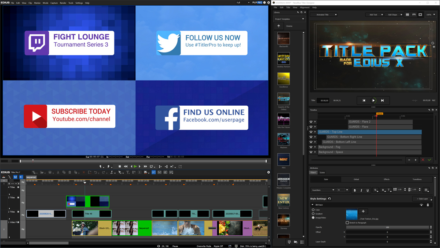Click the timeline zoom out minus button
The width and height of the screenshot is (440, 248).
409,160
